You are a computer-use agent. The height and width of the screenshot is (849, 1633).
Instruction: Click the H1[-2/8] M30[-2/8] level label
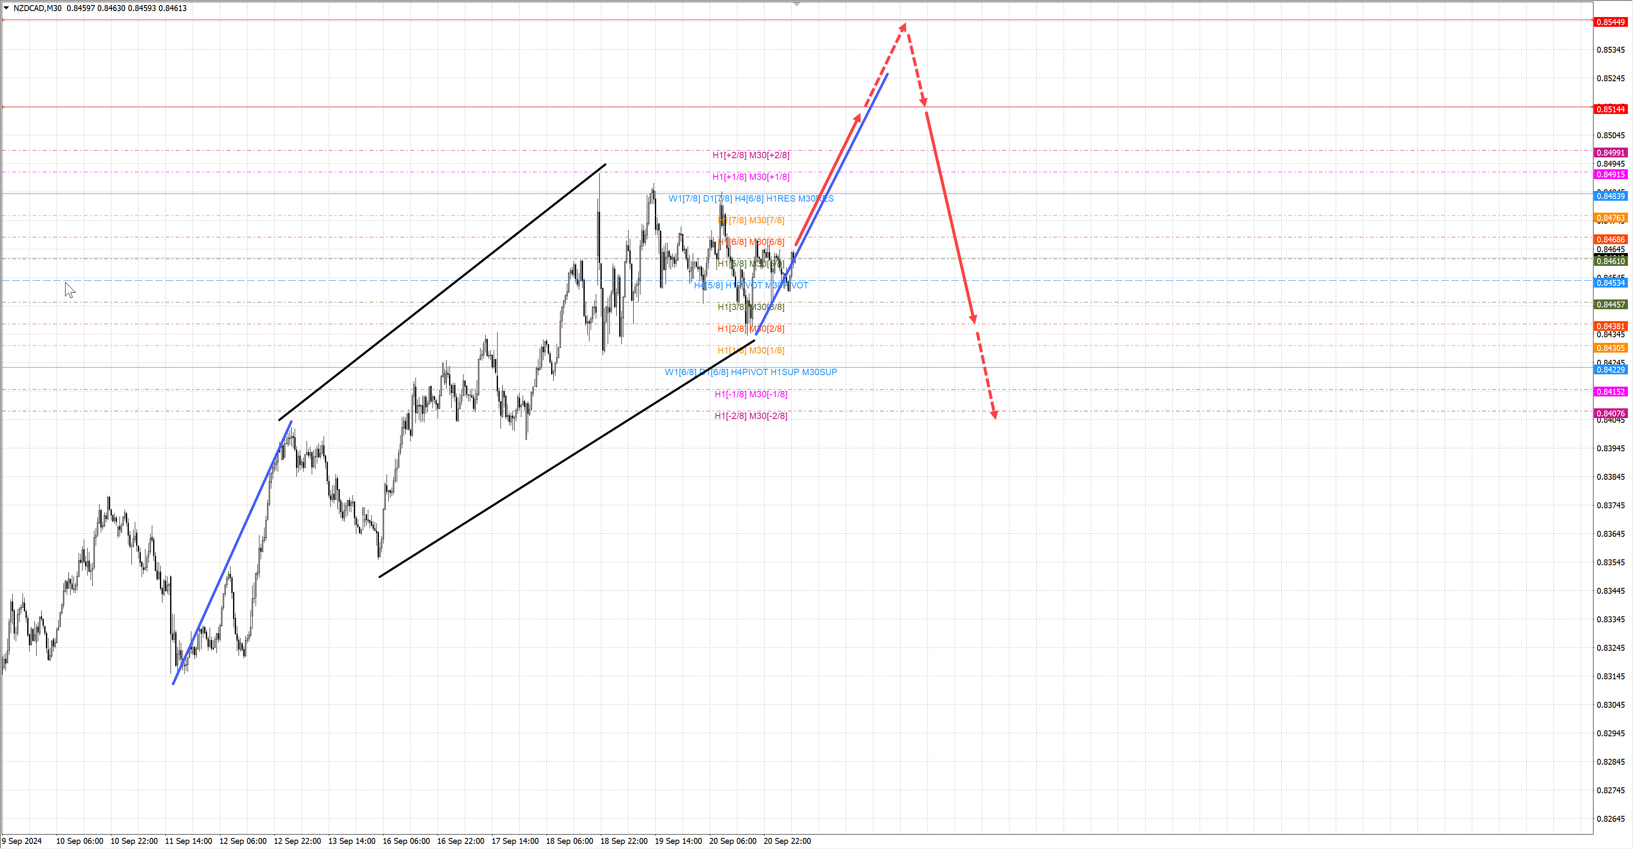(751, 416)
